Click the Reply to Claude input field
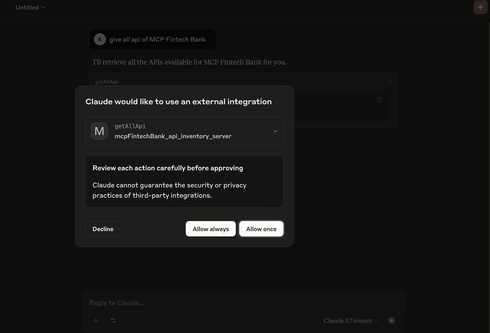The image size is (490, 333). coord(243,303)
